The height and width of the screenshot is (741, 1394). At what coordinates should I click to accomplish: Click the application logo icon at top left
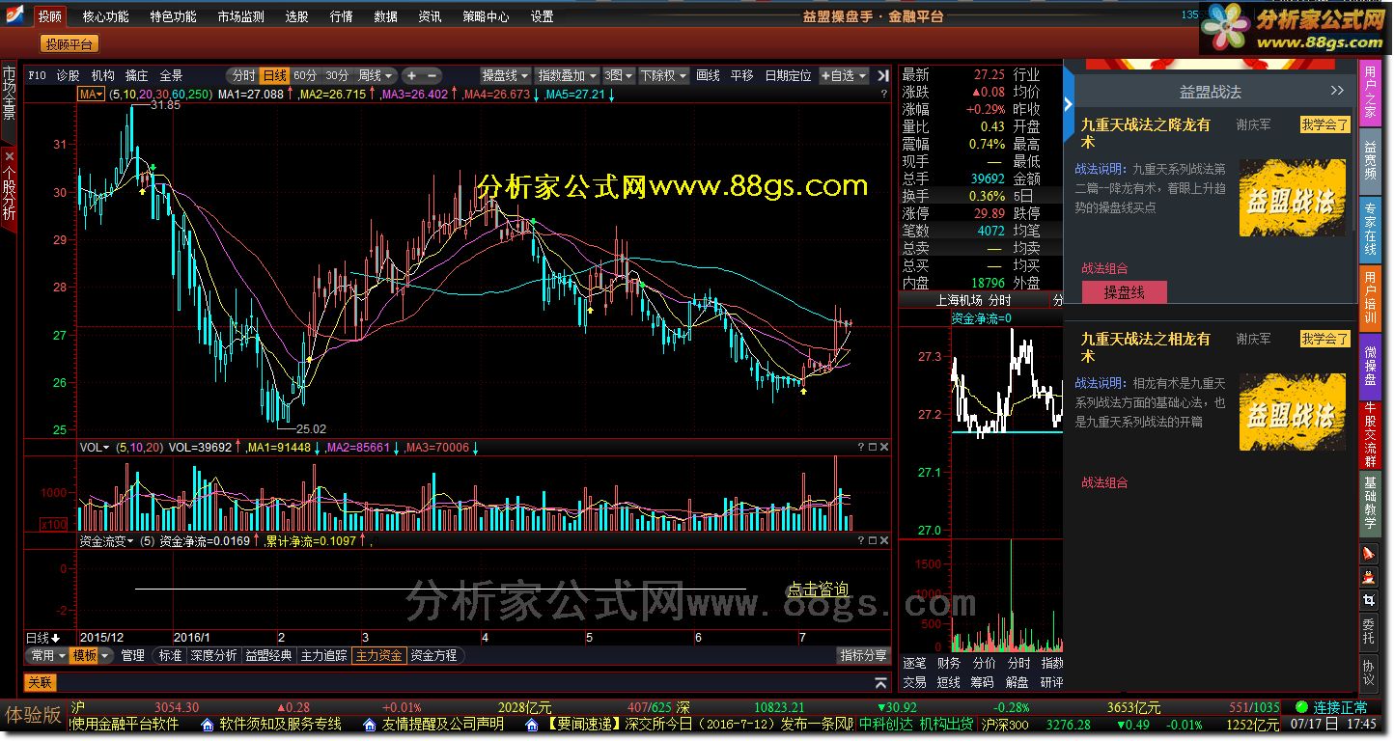15,15
